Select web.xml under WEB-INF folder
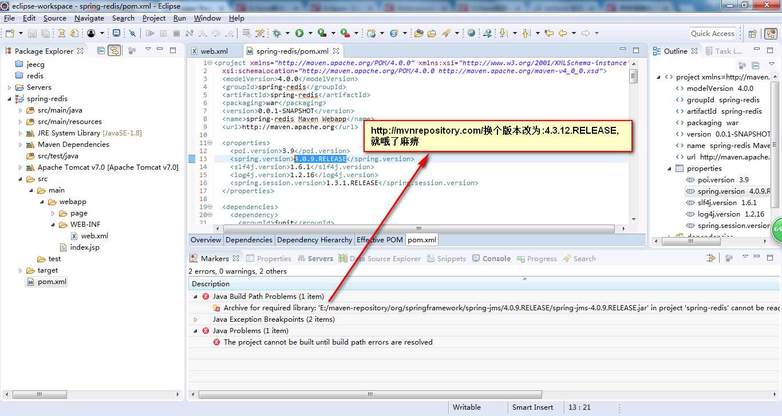The image size is (782, 416). (x=89, y=236)
